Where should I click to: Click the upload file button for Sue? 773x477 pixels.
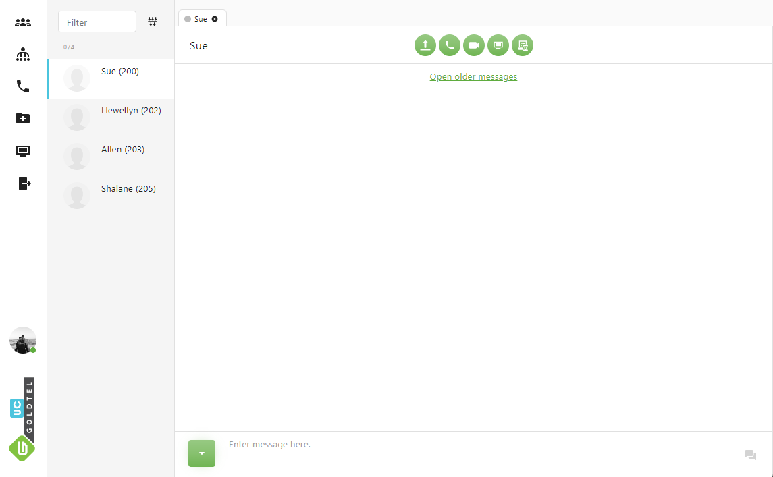(x=425, y=45)
